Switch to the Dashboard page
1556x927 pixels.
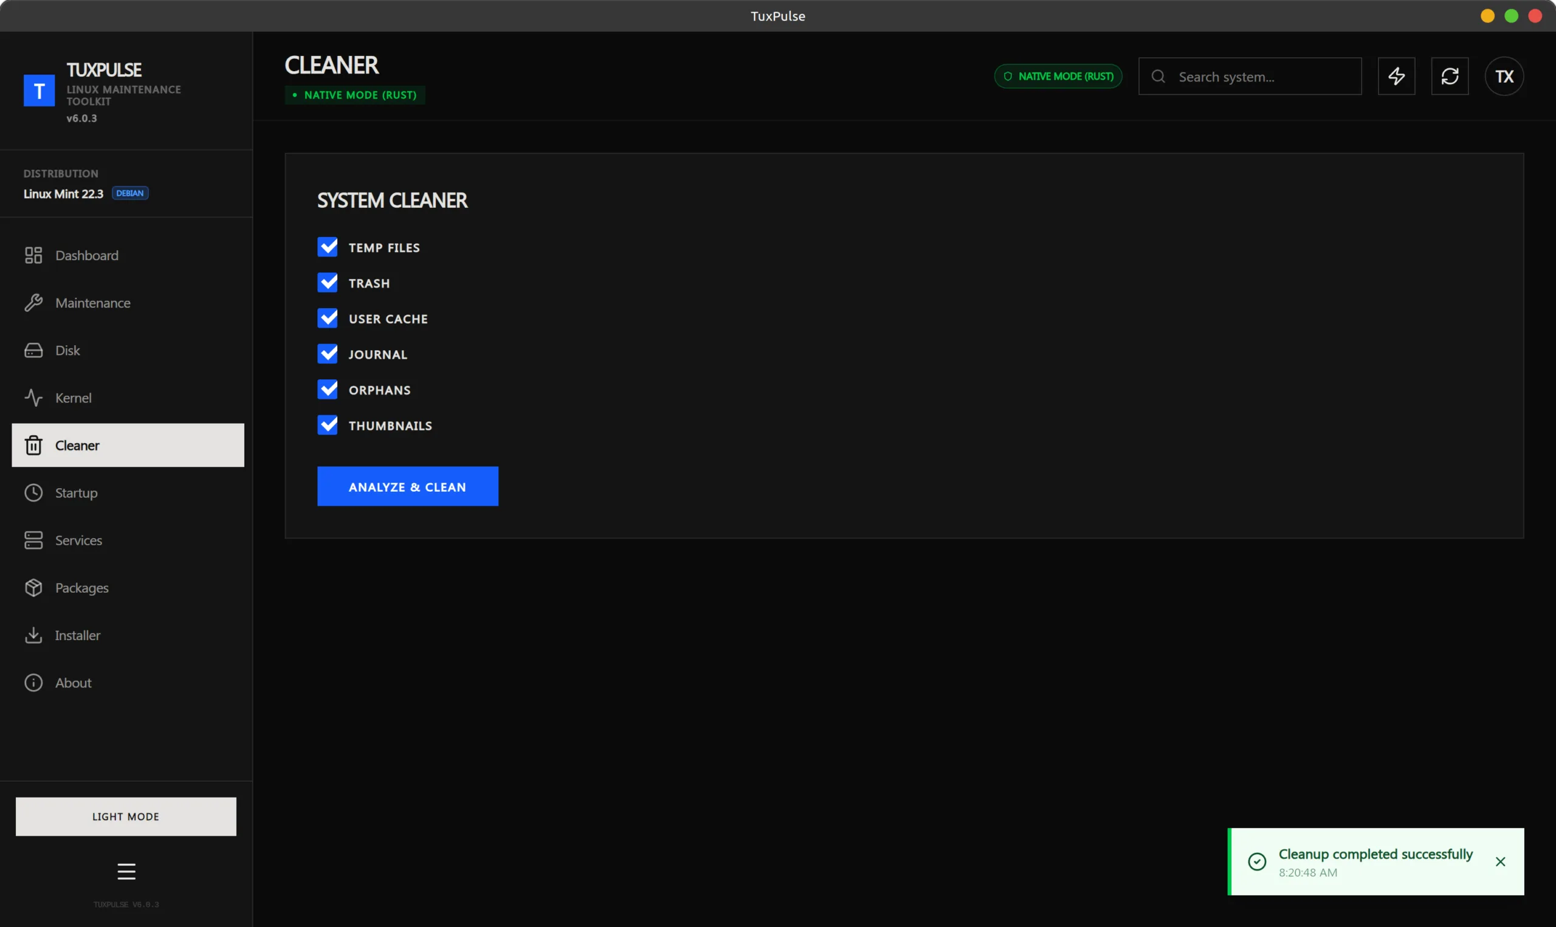point(86,255)
